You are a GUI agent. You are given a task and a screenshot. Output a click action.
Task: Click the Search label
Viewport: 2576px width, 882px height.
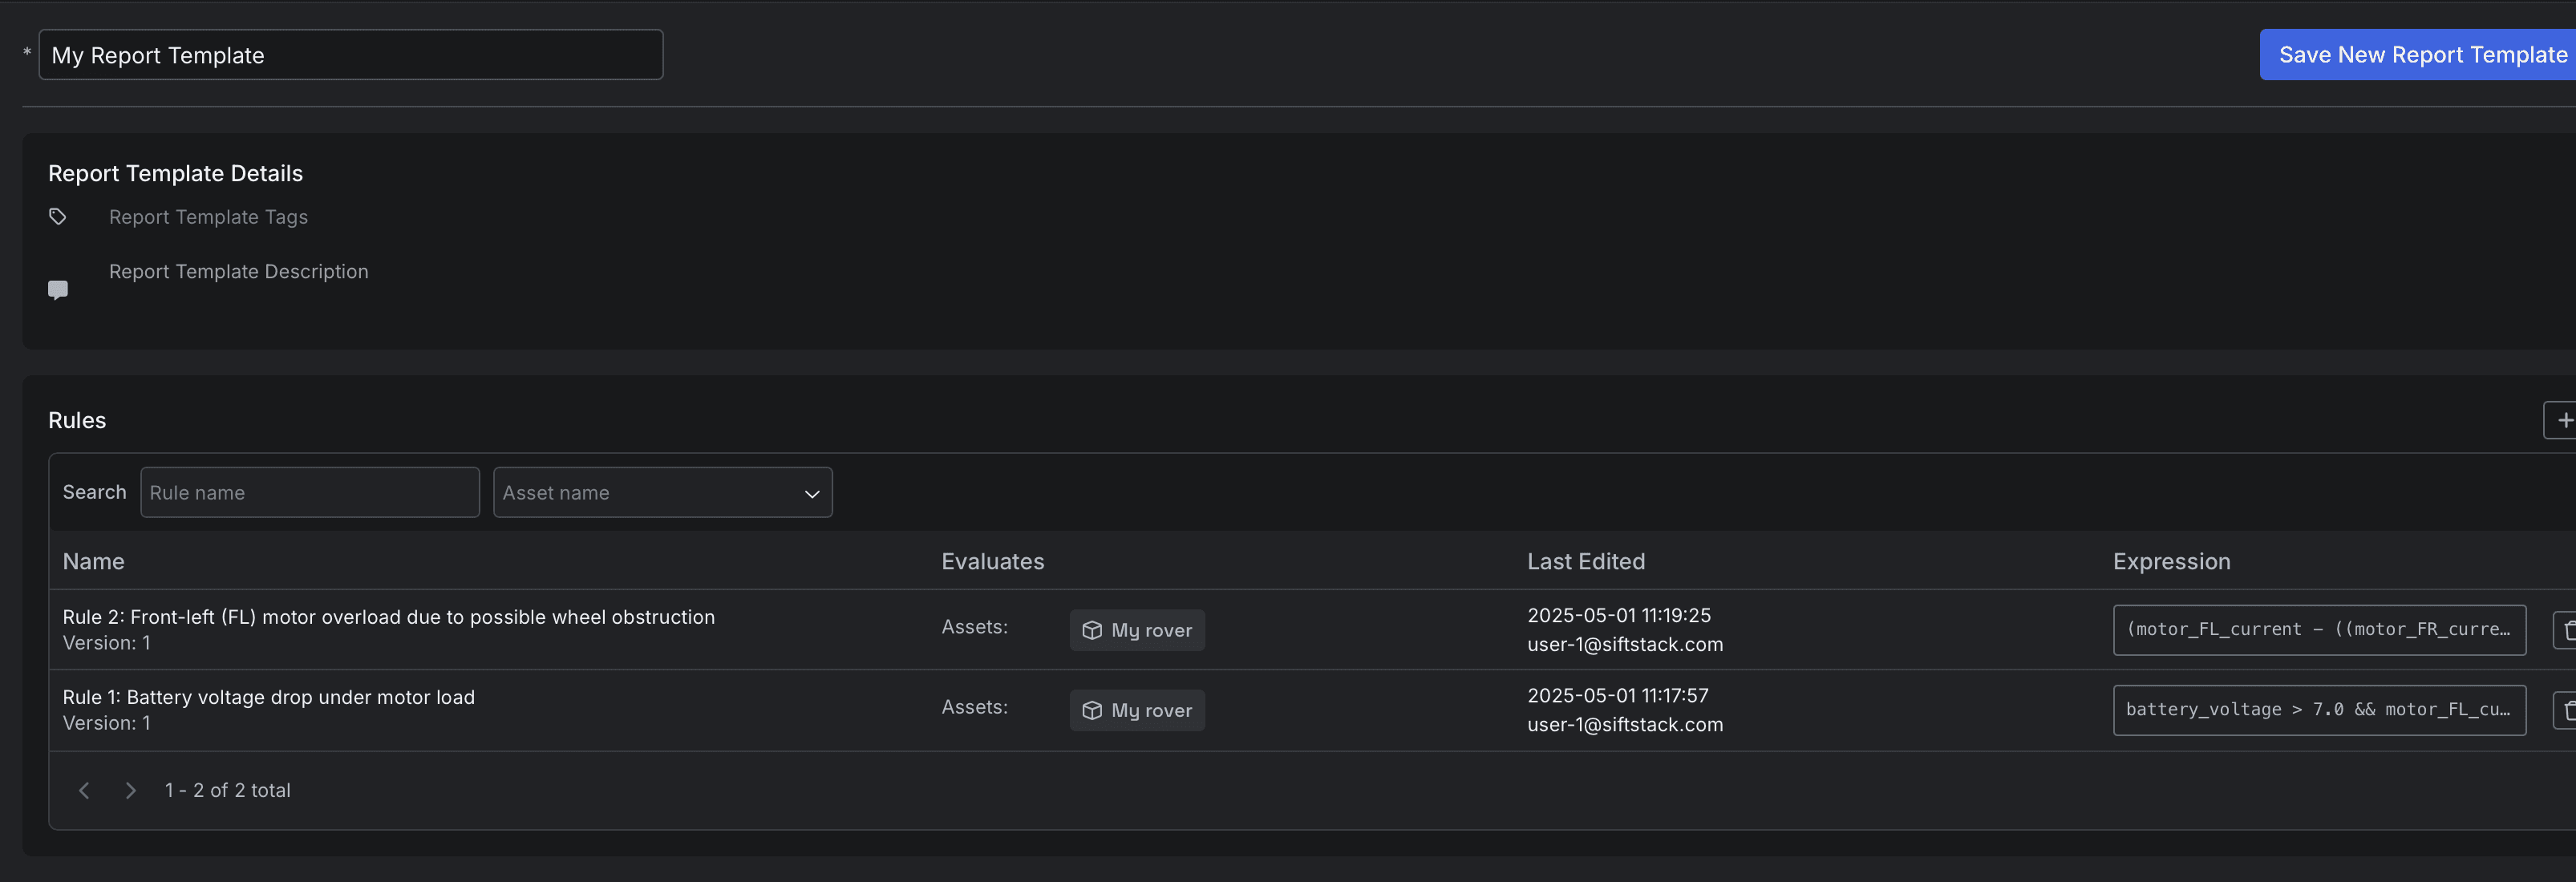pyautogui.click(x=95, y=492)
